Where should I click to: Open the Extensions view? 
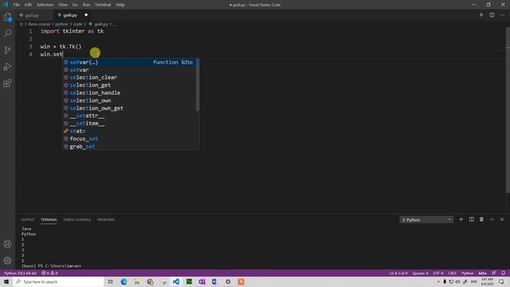click(7, 83)
